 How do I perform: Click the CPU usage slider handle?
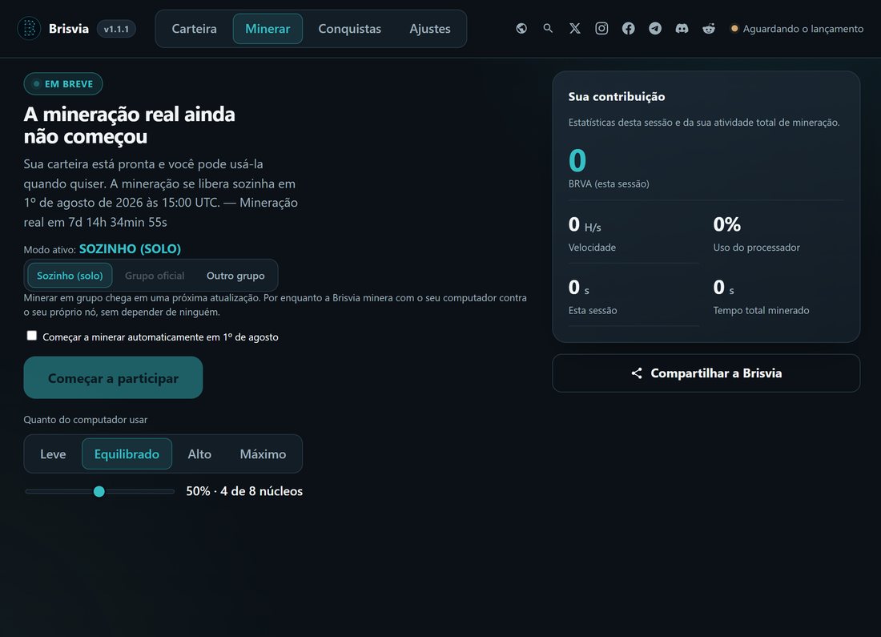(99, 491)
